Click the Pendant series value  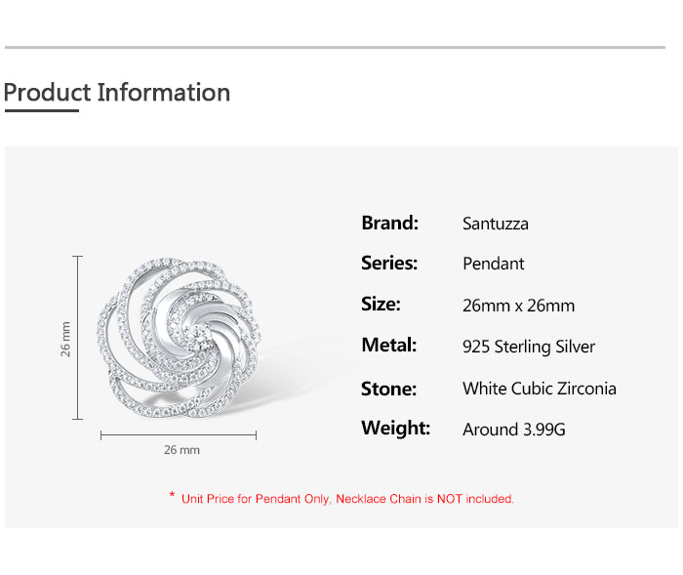[494, 264]
